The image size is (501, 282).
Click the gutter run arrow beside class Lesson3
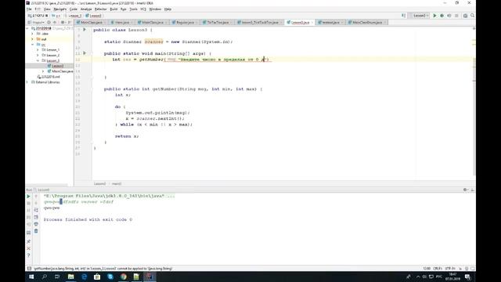(85, 30)
